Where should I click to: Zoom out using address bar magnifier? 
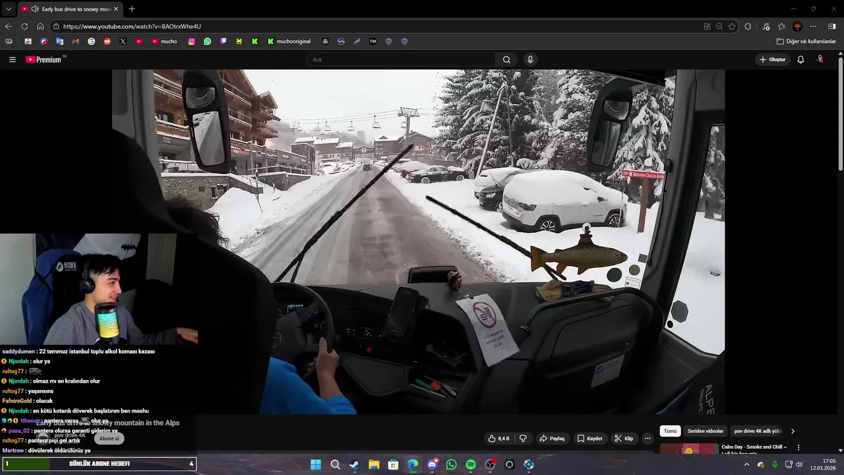(x=719, y=26)
